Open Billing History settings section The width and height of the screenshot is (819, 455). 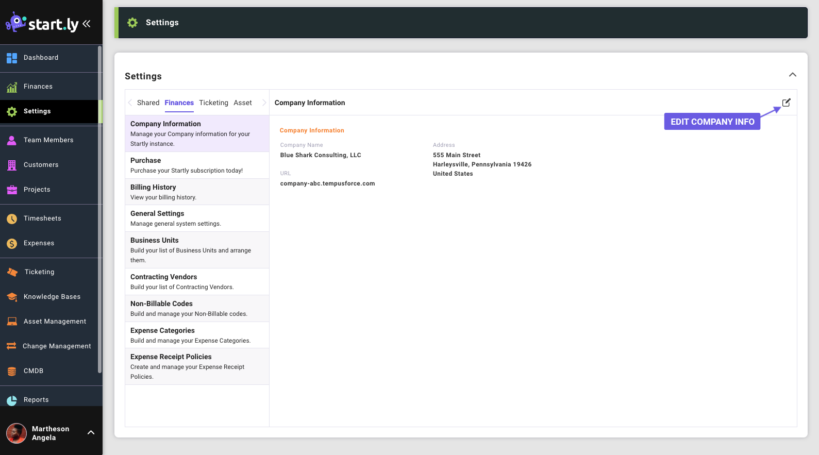[x=197, y=192]
